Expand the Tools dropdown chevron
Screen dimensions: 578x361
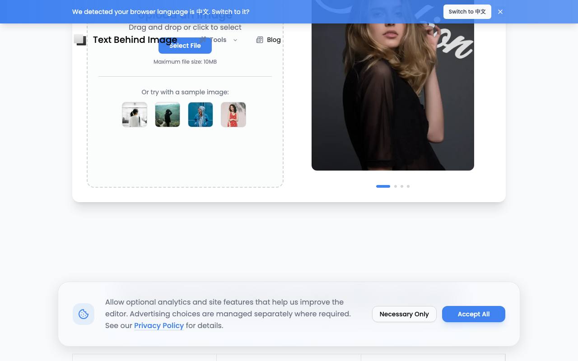pos(235,40)
